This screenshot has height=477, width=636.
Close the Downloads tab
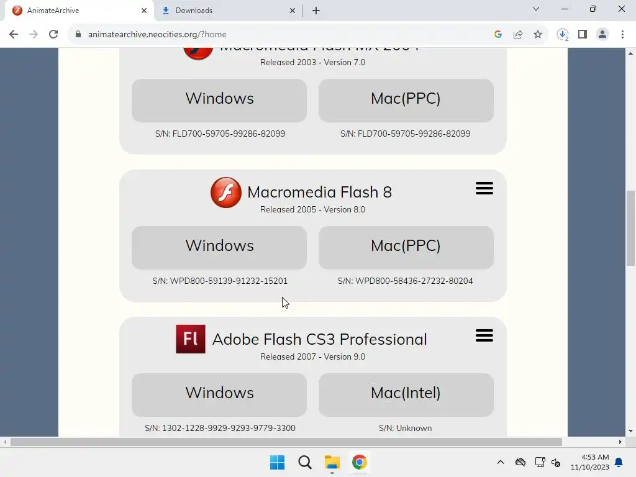[293, 11]
